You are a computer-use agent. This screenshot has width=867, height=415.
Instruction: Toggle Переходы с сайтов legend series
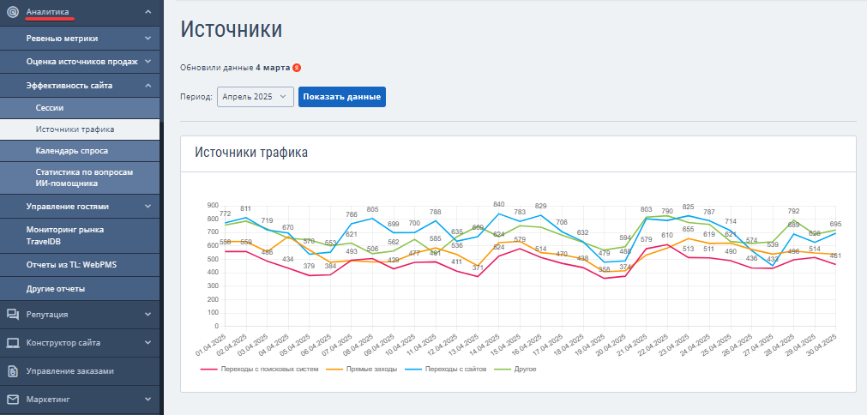446,370
